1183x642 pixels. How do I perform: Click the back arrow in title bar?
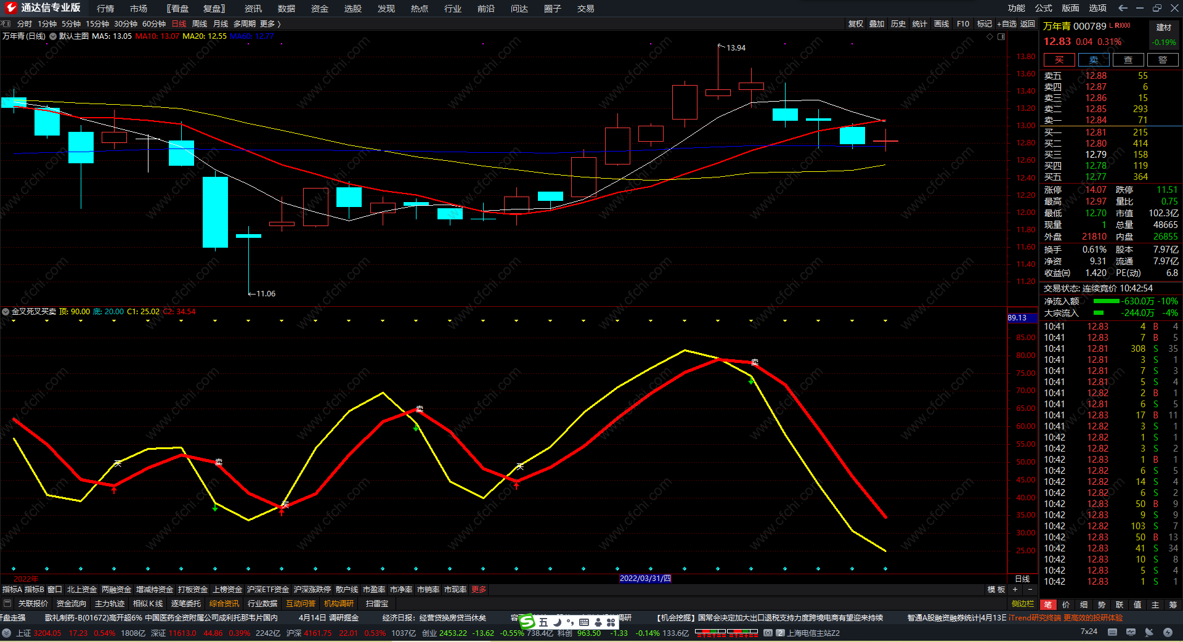tap(1123, 8)
